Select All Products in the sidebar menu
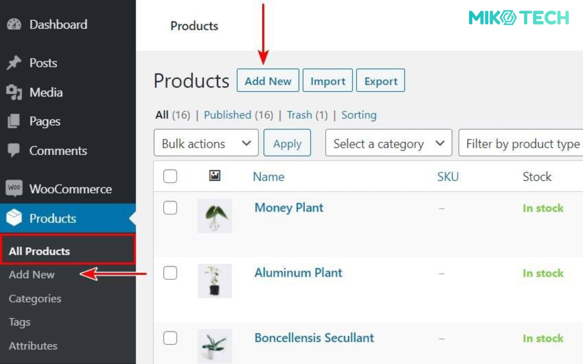583x364 pixels. coord(39,251)
